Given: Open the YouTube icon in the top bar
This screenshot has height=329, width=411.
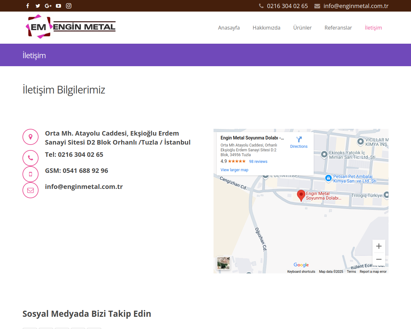Looking at the screenshot, I should point(58,6).
